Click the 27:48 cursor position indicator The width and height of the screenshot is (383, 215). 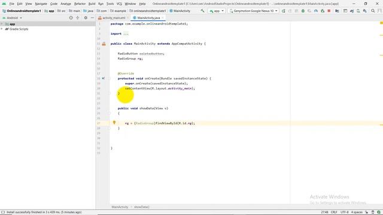pos(324,213)
